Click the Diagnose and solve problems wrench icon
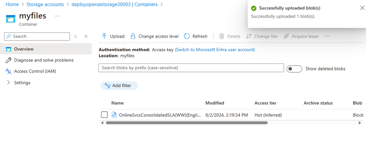 click(x=8, y=60)
